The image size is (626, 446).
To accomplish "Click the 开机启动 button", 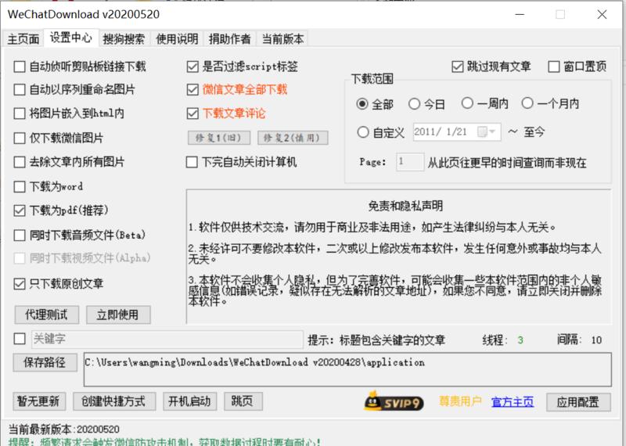I will coord(189,401).
